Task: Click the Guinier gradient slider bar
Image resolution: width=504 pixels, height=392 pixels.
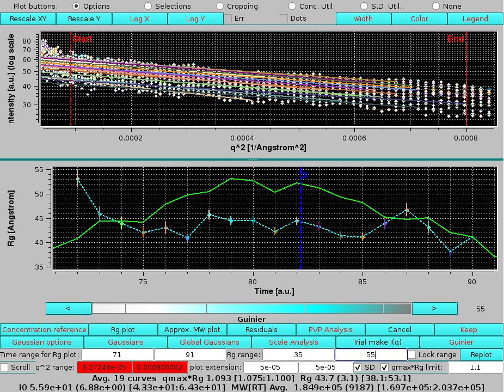Action: click(x=251, y=308)
